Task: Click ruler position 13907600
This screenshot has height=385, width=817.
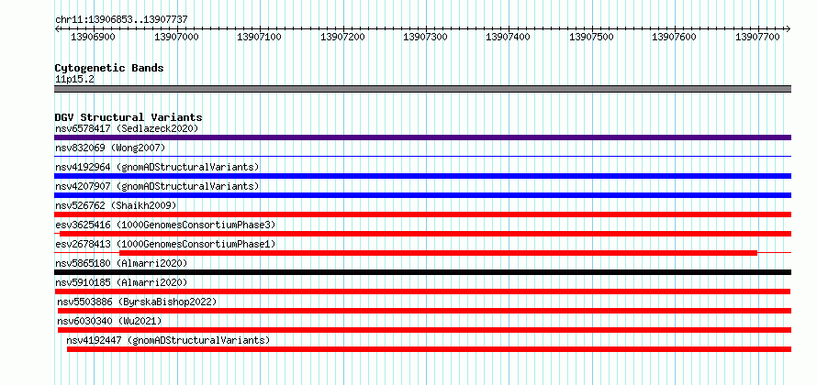Action: click(x=675, y=37)
